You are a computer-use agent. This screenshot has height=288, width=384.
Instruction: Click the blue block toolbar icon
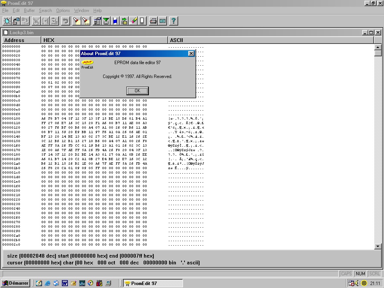[115, 21]
